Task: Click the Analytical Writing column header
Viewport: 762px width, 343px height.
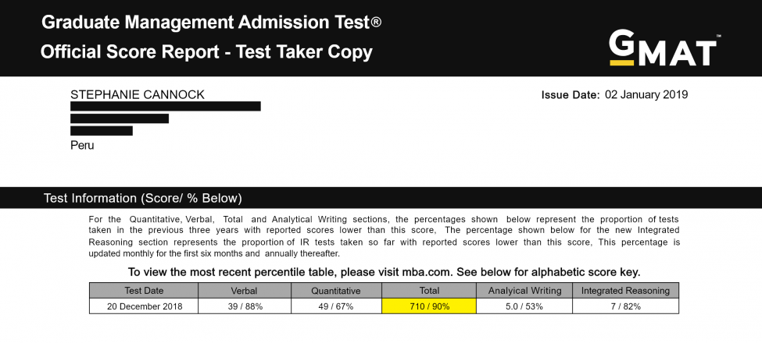Action: [524, 291]
